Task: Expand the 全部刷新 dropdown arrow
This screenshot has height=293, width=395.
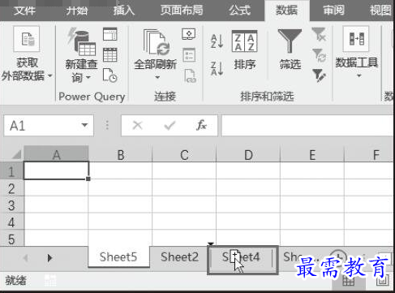Action: point(157,77)
